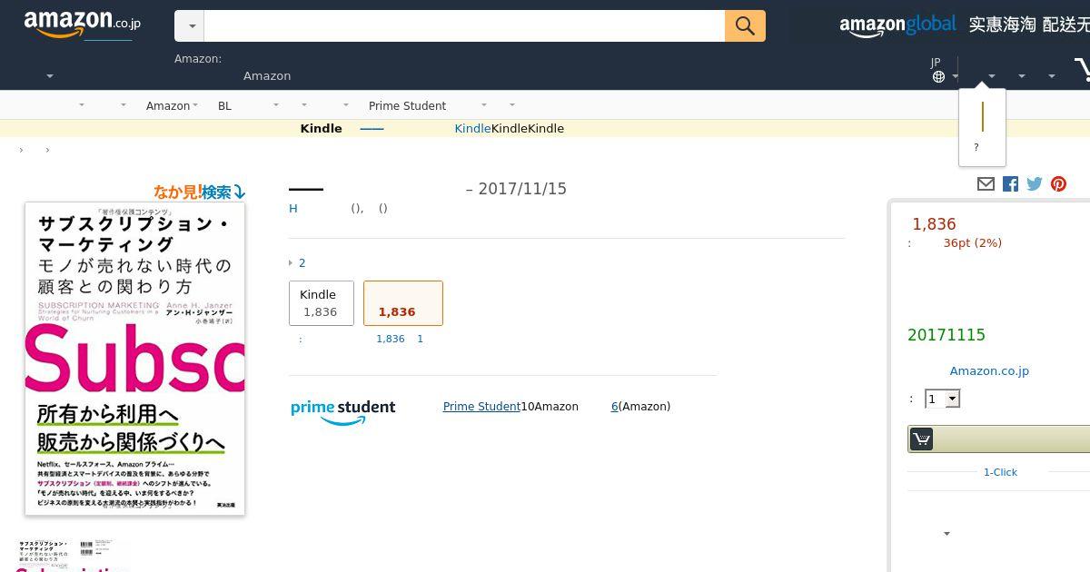Open the Prime Student nav menu
The height and width of the screenshot is (572, 1090).
[407, 106]
